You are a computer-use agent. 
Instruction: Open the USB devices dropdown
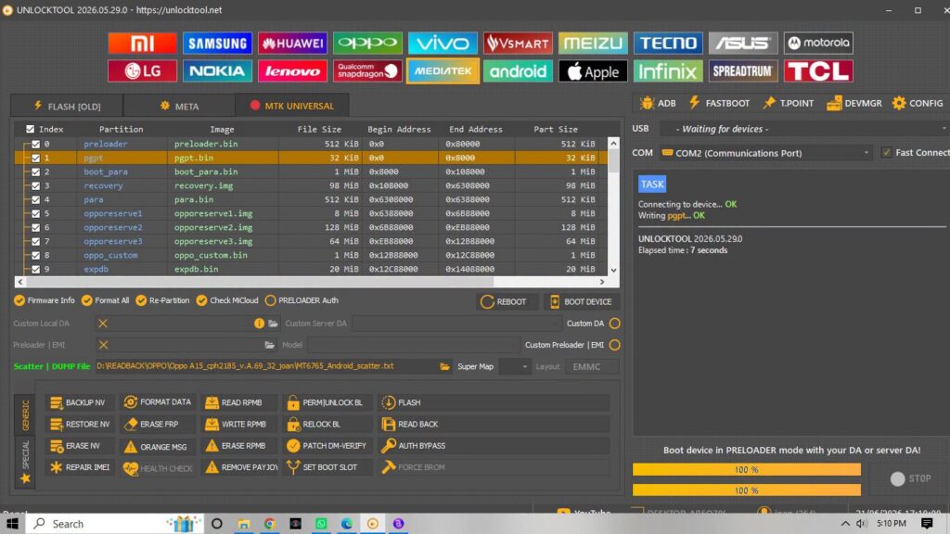(x=804, y=129)
